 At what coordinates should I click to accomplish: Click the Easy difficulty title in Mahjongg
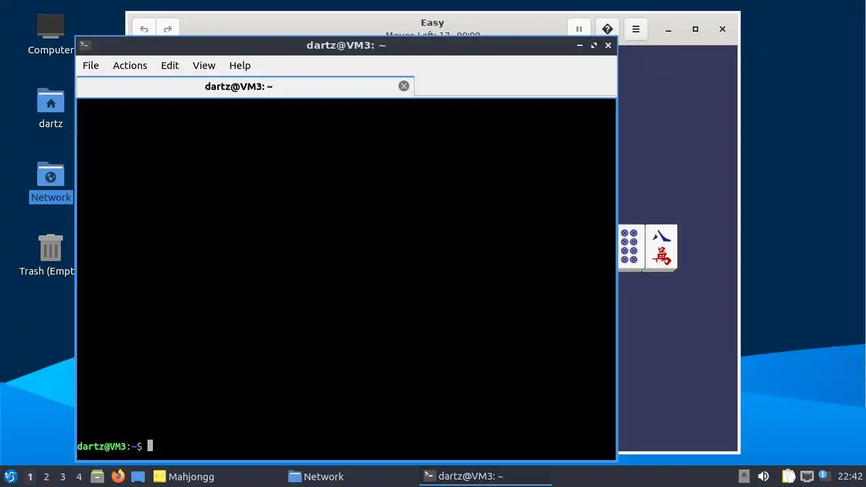[432, 22]
